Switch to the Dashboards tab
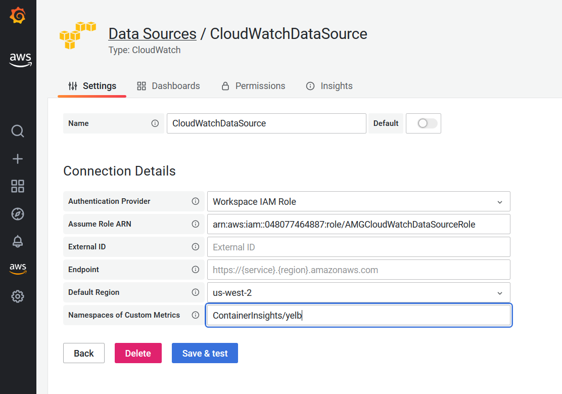 pos(169,86)
